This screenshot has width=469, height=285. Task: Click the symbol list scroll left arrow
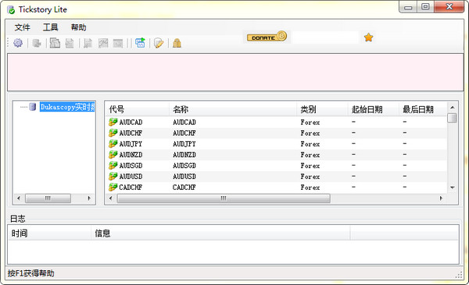(111, 198)
